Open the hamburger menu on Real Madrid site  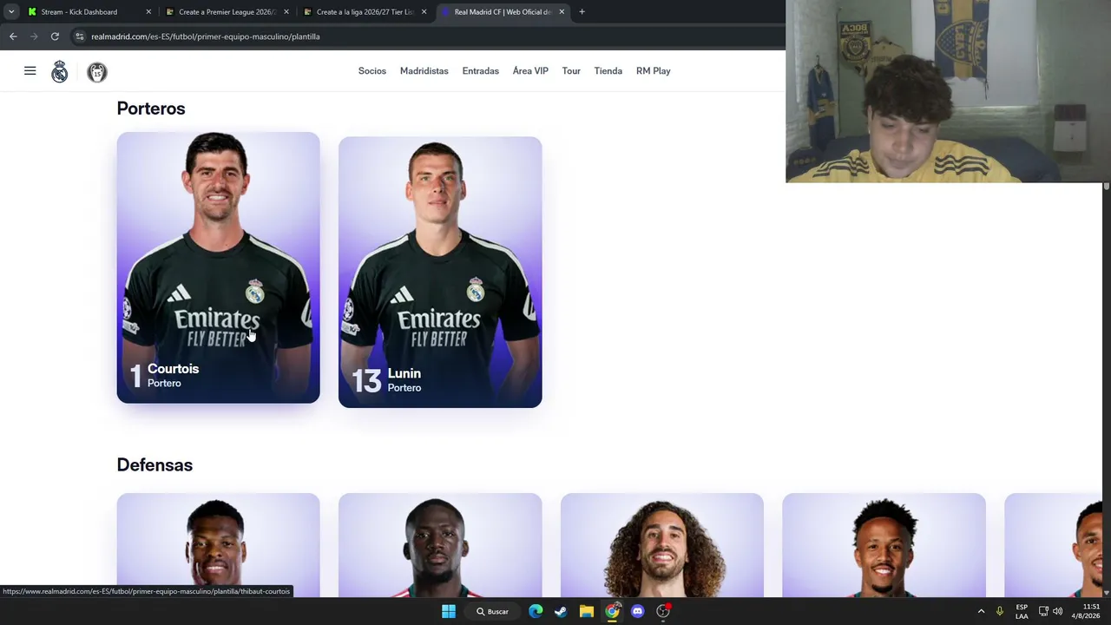coord(30,71)
